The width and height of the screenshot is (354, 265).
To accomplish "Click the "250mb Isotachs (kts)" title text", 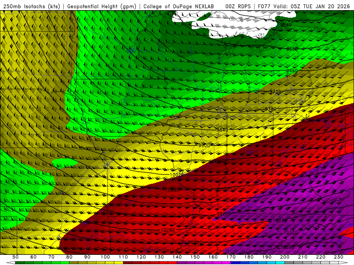I will click(31, 7).
